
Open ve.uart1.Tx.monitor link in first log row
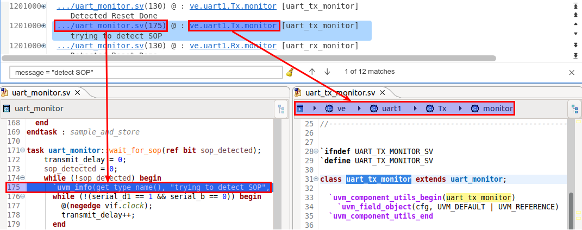coord(233,6)
